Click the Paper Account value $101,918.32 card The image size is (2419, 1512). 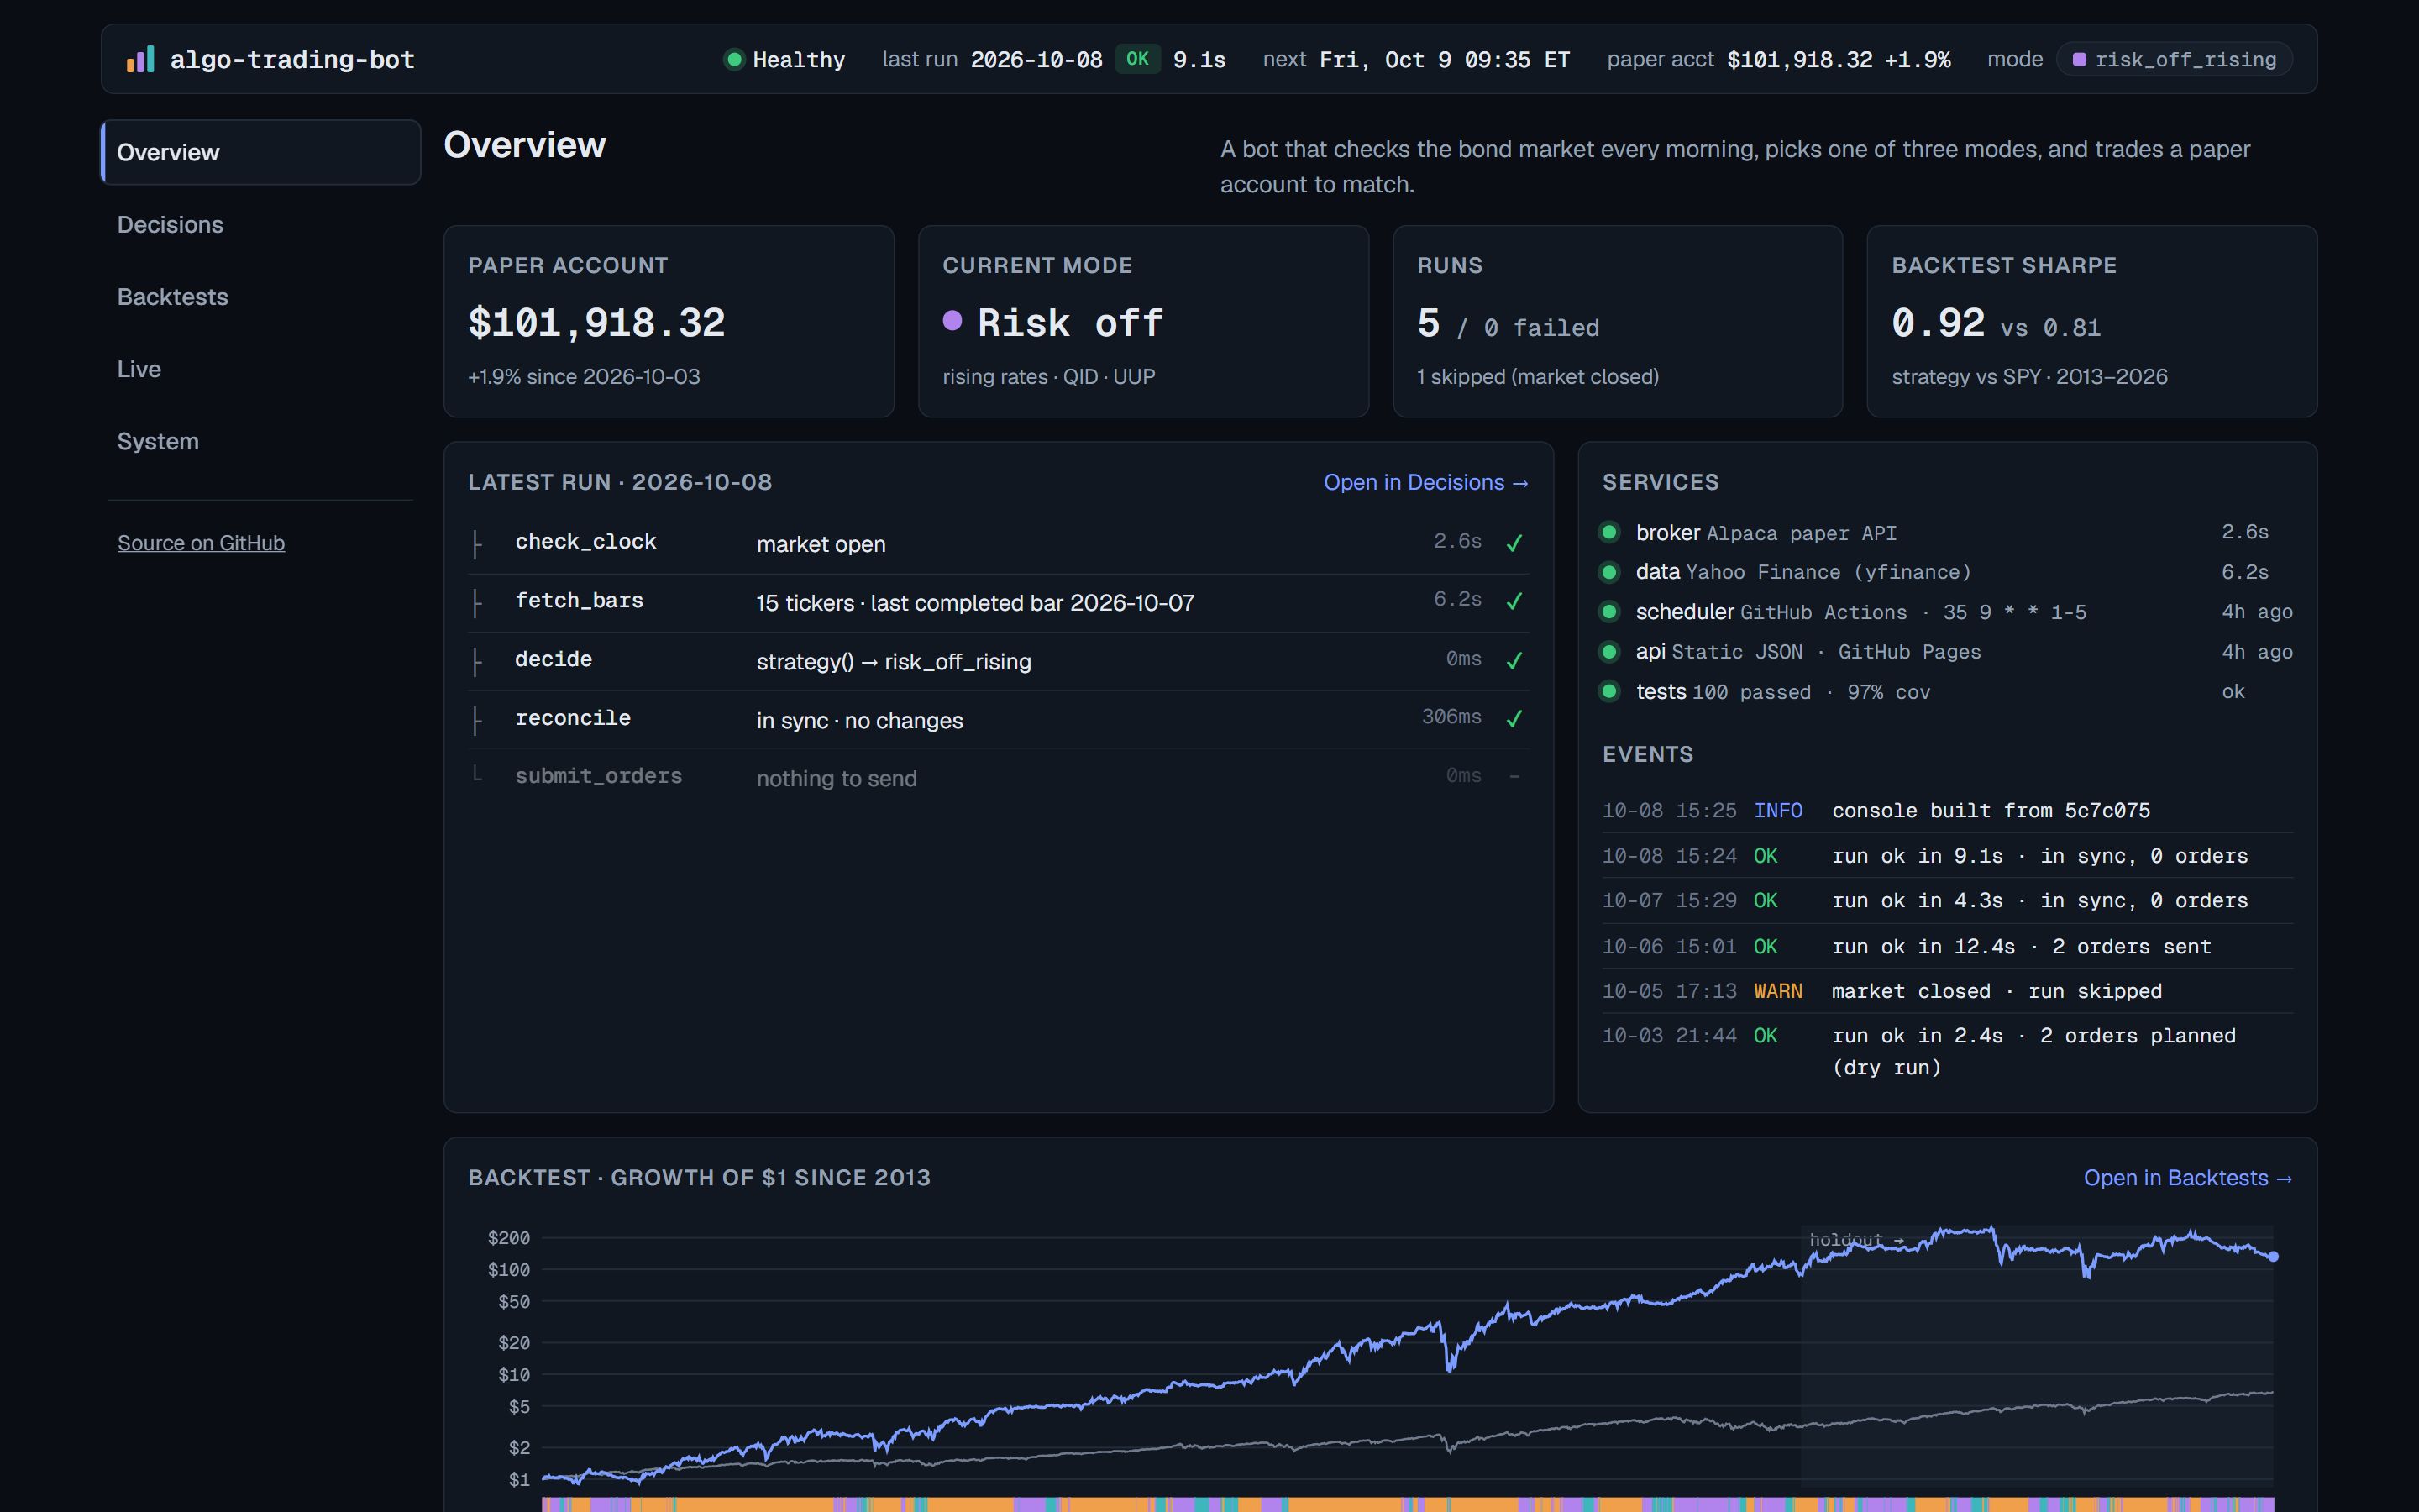669,321
